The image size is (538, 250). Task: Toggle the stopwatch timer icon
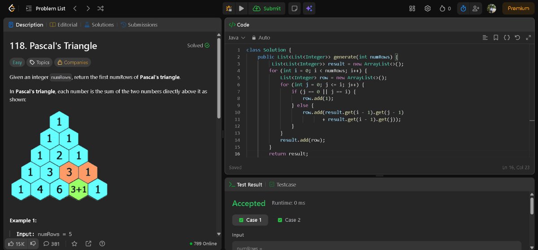coord(464,8)
